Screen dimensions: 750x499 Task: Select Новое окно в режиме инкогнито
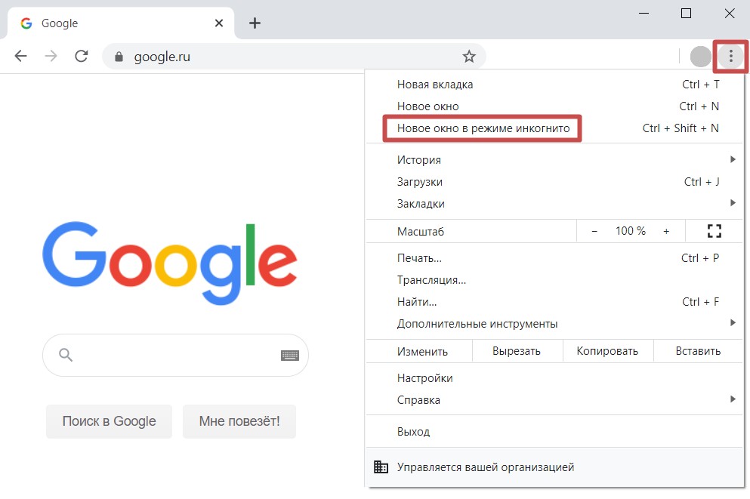[483, 128]
